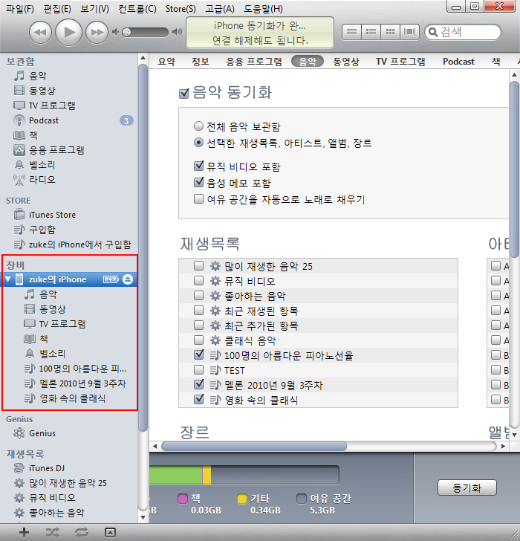The height and width of the screenshot is (541, 520).
Task: Select 선택한 재생목록, 아티스트, 앨범, 장르 option
Action: [x=198, y=142]
